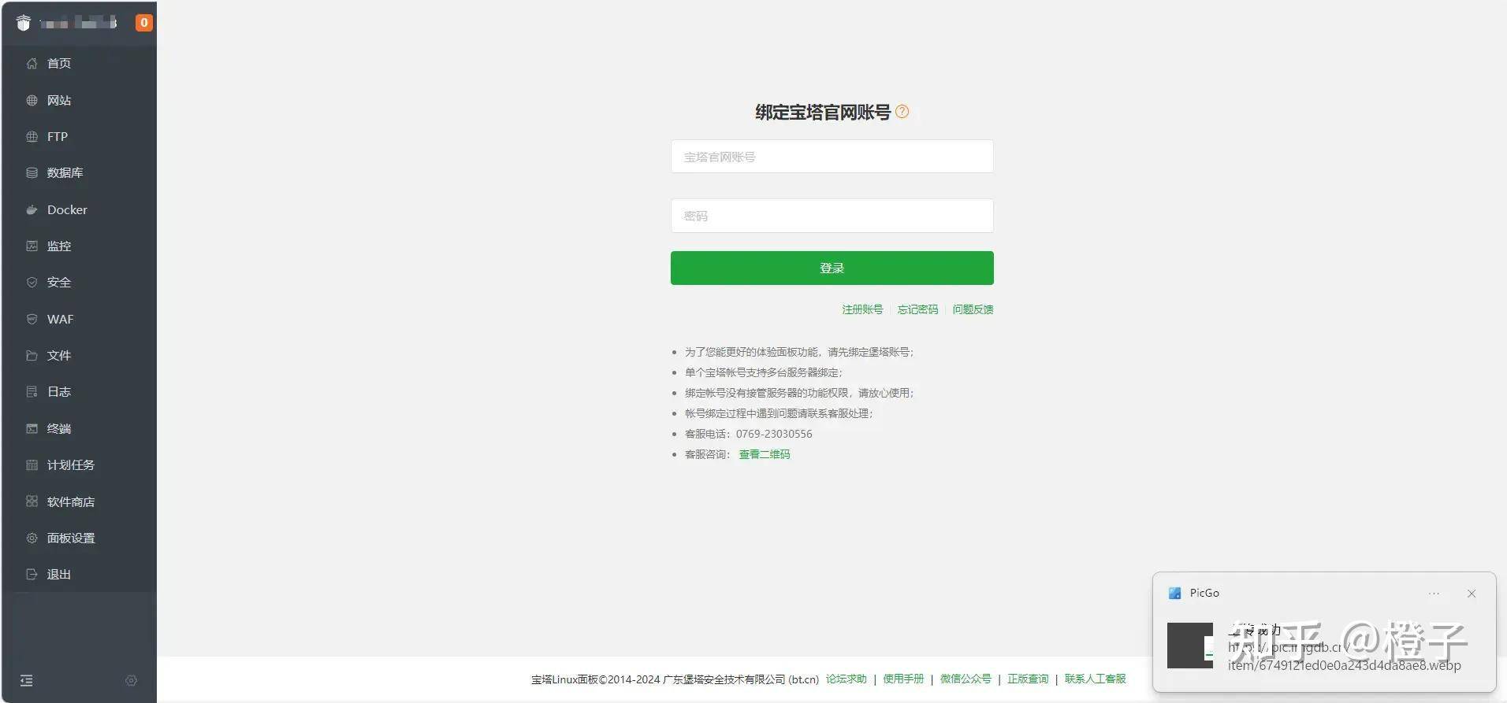
Task: Click the terminal icon beside 终端
Action: 32,428
